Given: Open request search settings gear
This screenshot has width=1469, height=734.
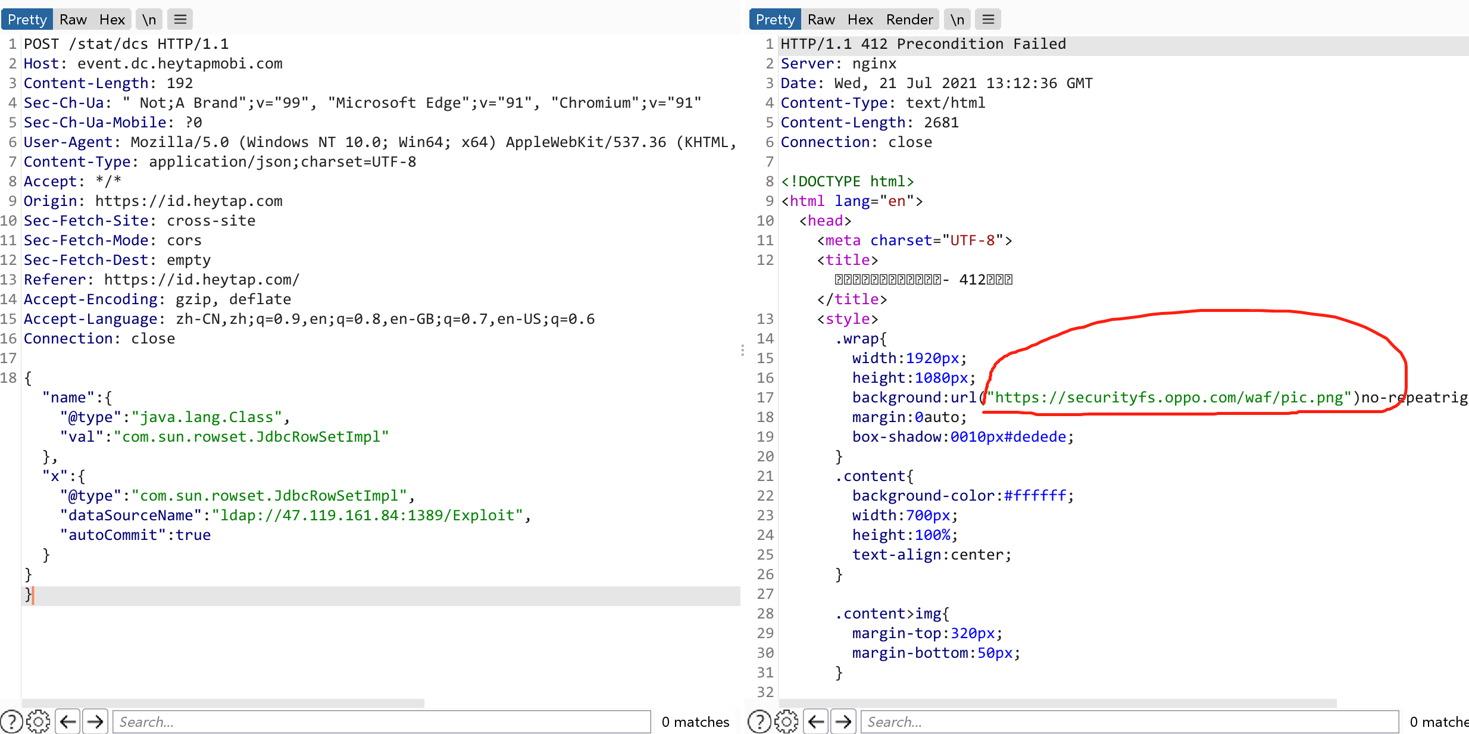Looking at the screenshot, I should 38,721.
